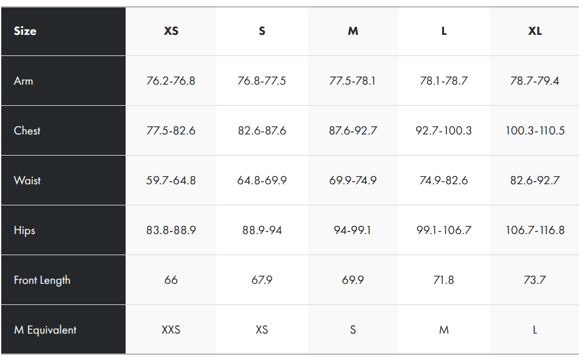Image resolution: width=579 pixels, height=361 pixels.
Task: Click the Size header cell
Action: click(25, 31)
